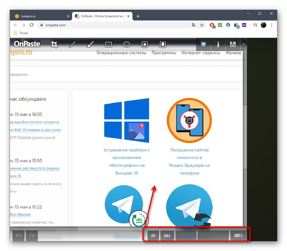Screen dimensions: 287x251
Task: Select the Crop tool in OnPaste toolbar
Action: pos(54,44)
